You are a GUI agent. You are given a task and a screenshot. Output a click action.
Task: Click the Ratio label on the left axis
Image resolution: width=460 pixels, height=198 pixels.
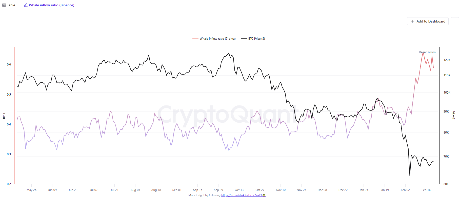tap(4, 115)
